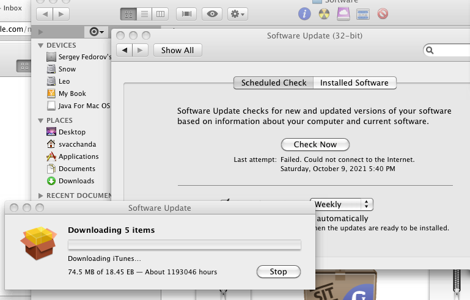Stop the software update download
The width and height of the screenshot is (470, 300).
[x=279, y=271]
